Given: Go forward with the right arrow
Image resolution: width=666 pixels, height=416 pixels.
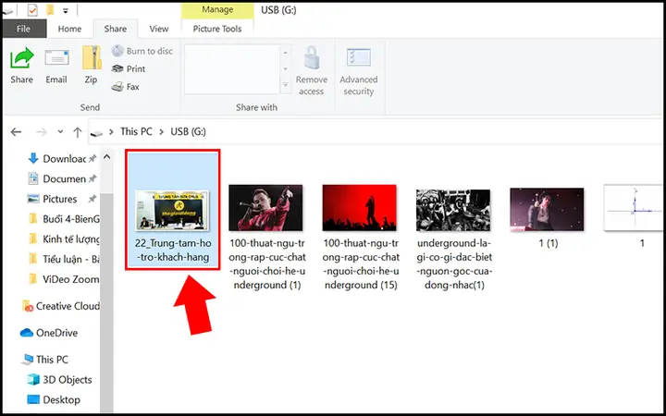Looking at the screenshot, I should click(x=42, y=132).
